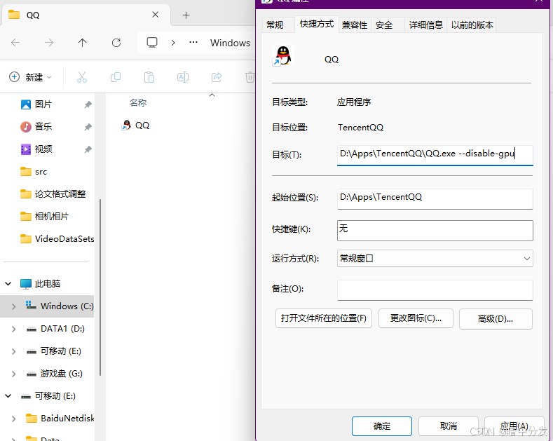
Task: Click the Rename icon in Explorer toolbar
Action: (x=183, y=77)
